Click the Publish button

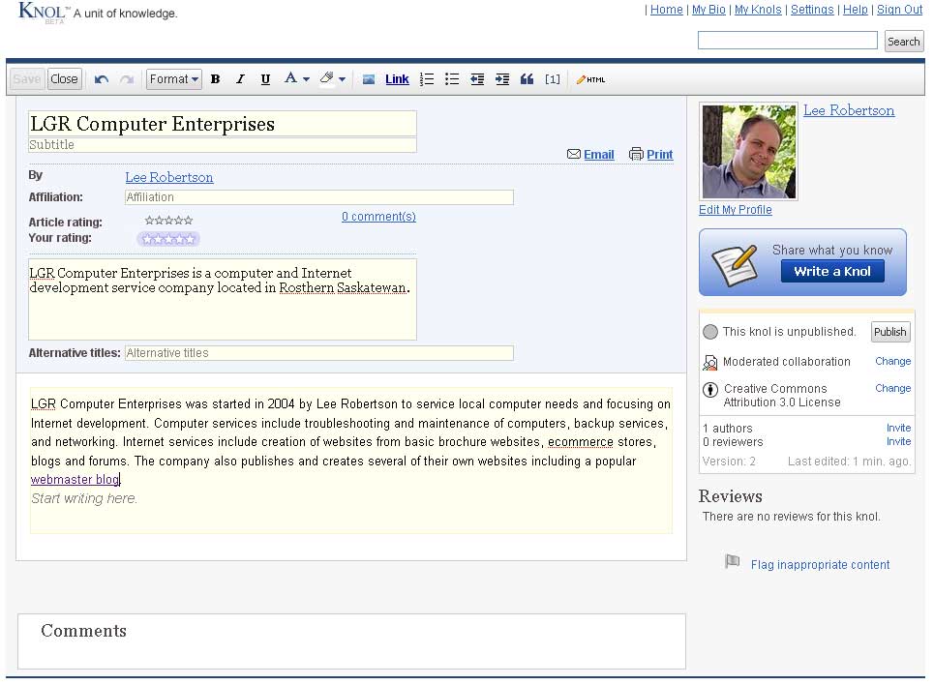pos(889,332)
